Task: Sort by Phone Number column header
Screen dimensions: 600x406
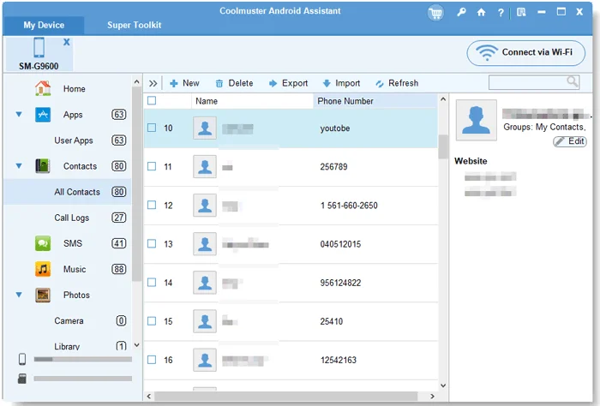Action: coord(375,101)
